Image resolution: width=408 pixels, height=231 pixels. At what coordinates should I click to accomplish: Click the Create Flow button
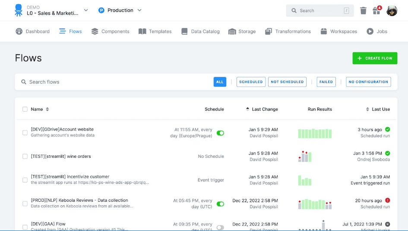[x=375, y=59]
